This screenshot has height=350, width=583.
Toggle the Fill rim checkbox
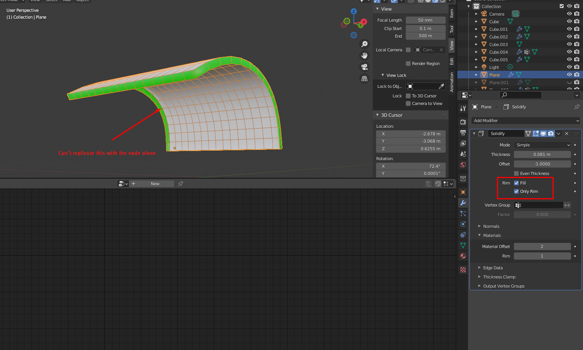(516, 183)
